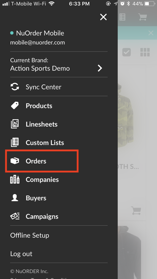157x279 pixels.
Task: Expand Current Brand chevron arrow
Action: tap(100, 68)
